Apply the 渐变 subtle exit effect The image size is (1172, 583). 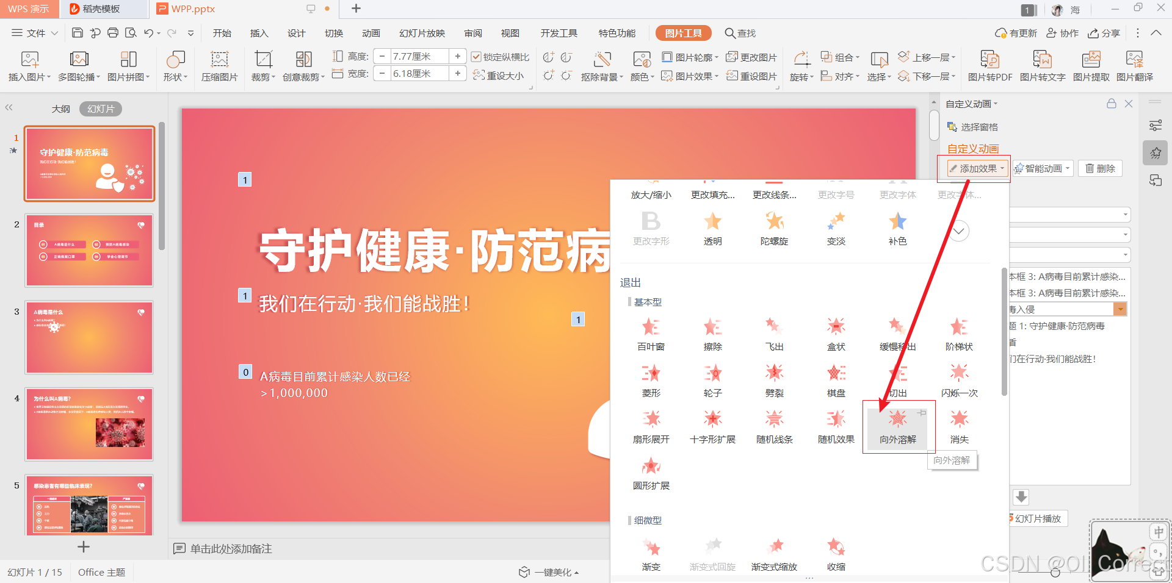(x=651, y=554)
